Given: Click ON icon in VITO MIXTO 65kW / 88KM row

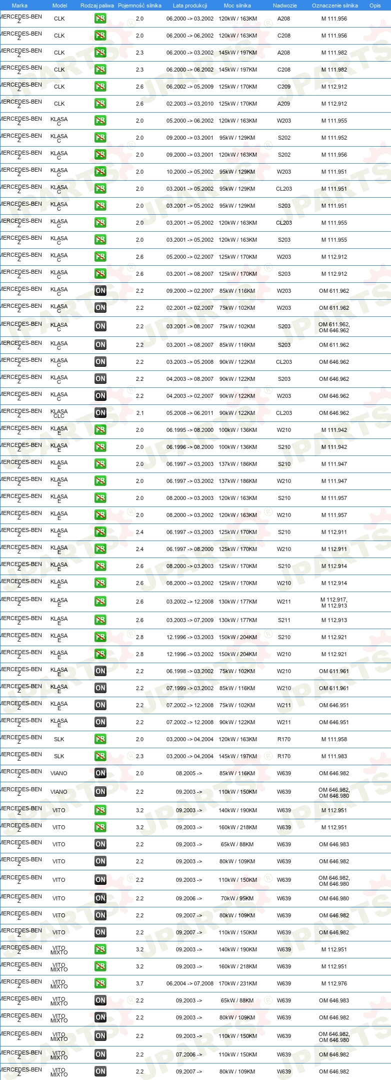Looking at the screenshot, I should click(x=100, y=1000).
